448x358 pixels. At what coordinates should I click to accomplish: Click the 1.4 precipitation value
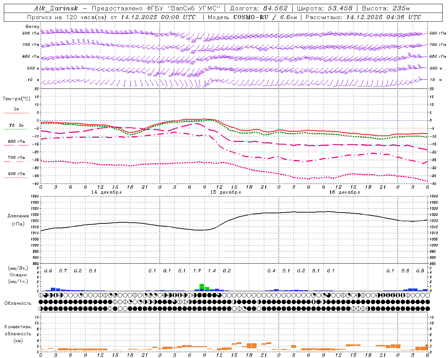(x=212, y=271)
